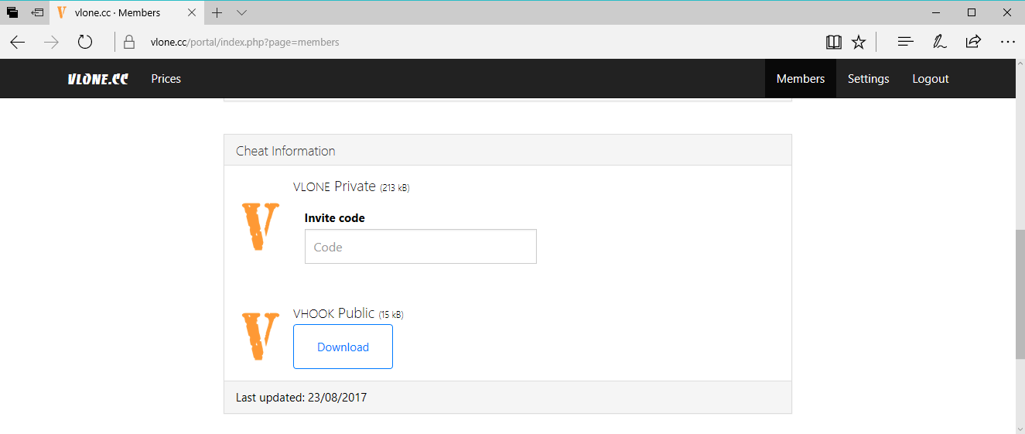Click the Share icon in toolbar
This screenshot has height=434, width=1025.
[x=973, y=43]
